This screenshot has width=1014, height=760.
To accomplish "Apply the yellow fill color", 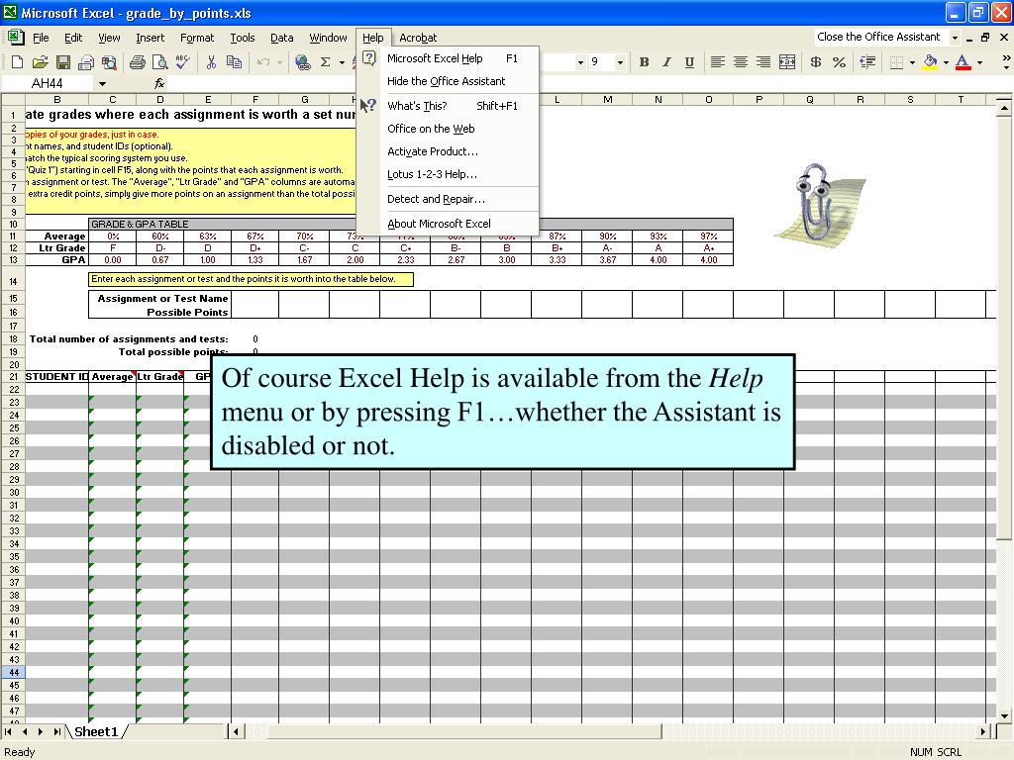I will [930, 62].
